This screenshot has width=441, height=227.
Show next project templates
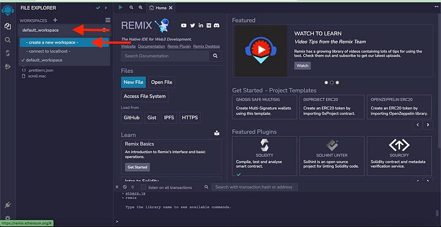pyautogui.click(x=428, y=124)
